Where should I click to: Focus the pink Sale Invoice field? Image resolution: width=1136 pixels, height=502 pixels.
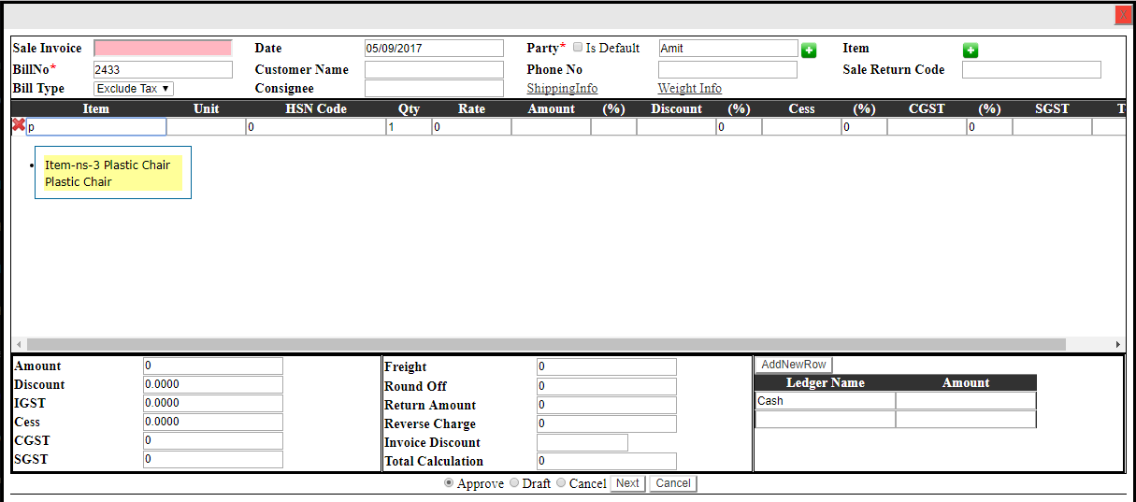(163, 48)
